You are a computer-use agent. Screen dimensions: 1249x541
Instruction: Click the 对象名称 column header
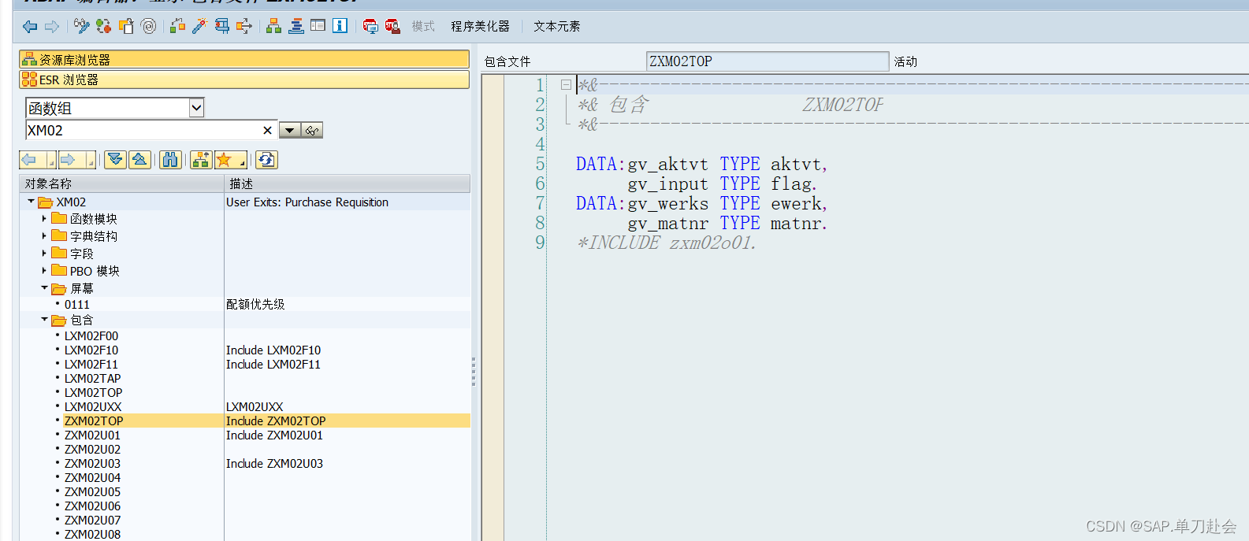point(122,183)
